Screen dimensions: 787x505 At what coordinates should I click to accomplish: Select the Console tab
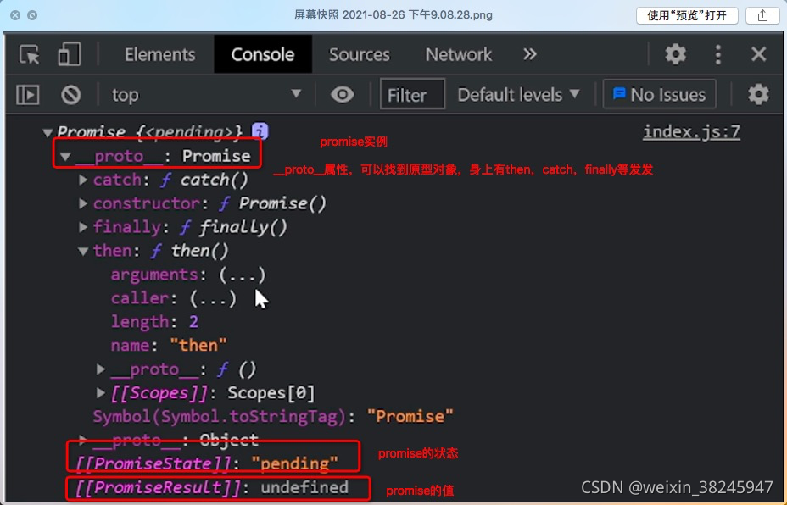263,54
